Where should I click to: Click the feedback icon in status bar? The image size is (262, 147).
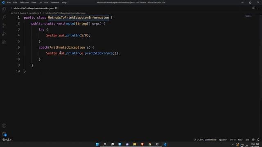pos(253,140)
